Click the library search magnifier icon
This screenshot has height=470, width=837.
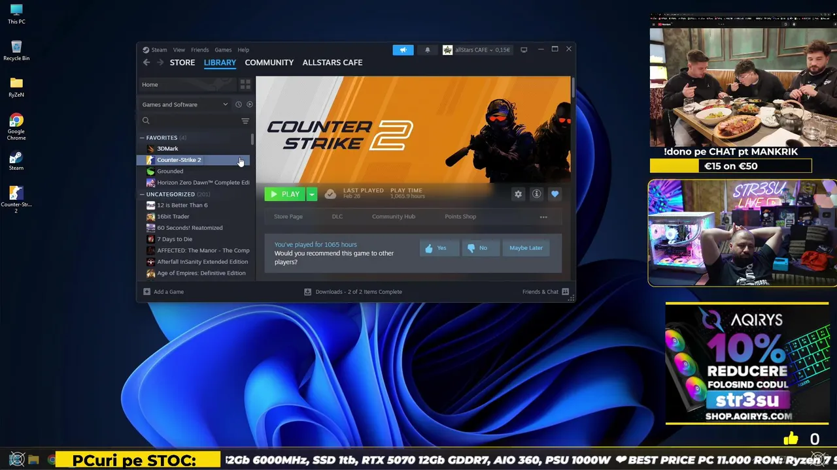[x=146, y=121]
